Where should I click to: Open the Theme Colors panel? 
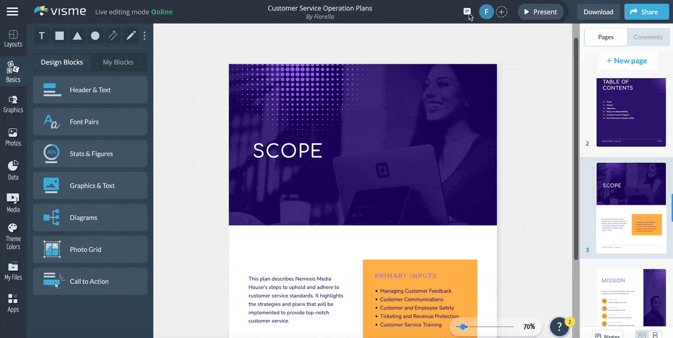[13, 236]
